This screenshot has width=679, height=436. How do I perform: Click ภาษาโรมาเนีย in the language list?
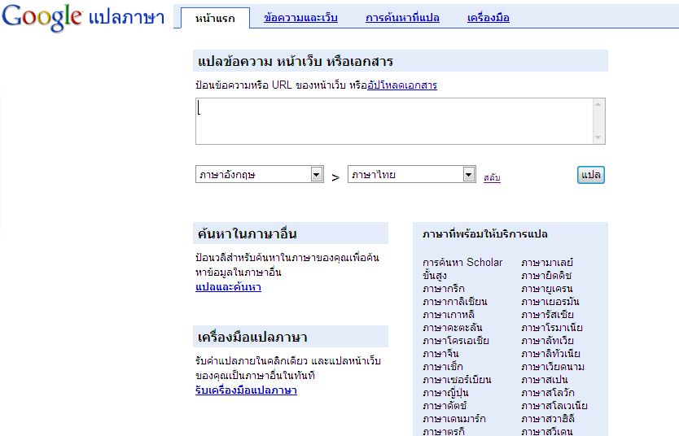(552, 328)
